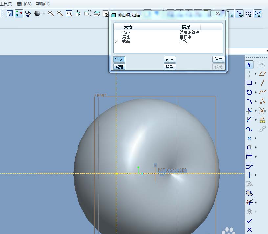Click the 信息 (Info) button
The height and width of the screenshot is (234, 268).
click(218, 59)
